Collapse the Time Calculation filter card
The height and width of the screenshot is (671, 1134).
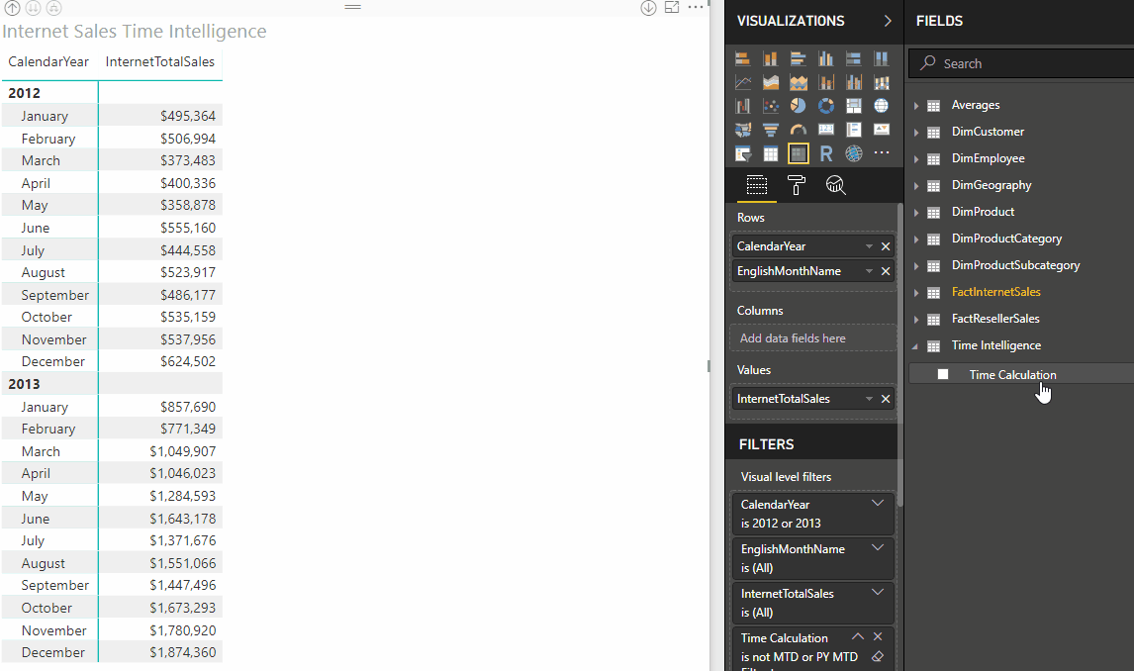point(858,637)
